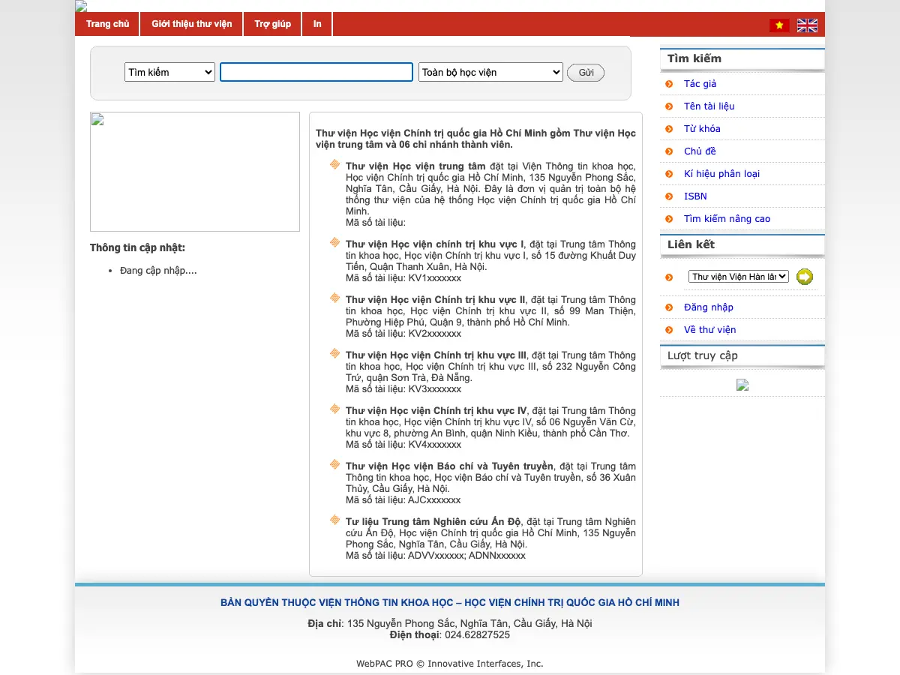The height and width of the screenshot is (675, 900).
Task: Switch language to English UK flag
Action: [x=807, y=25]
